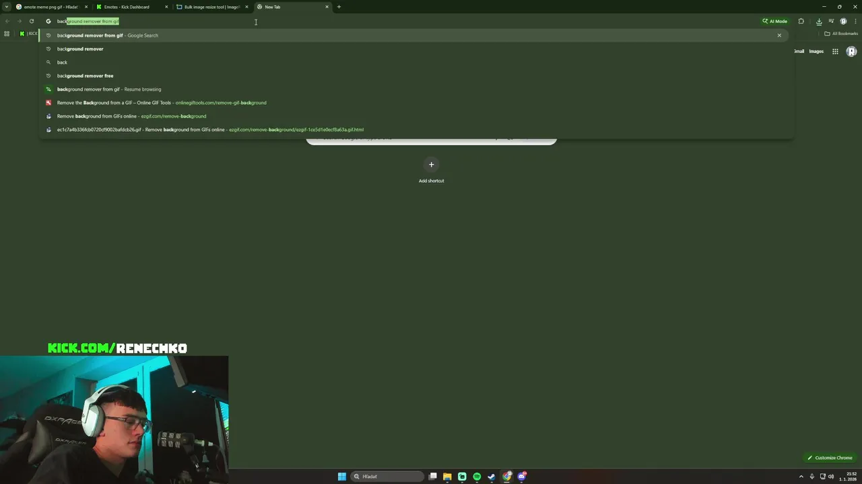This screenshot has width=862, height=484.
Task: Close the 'emote meme png gif' tab
Action: tap(86, 7)
